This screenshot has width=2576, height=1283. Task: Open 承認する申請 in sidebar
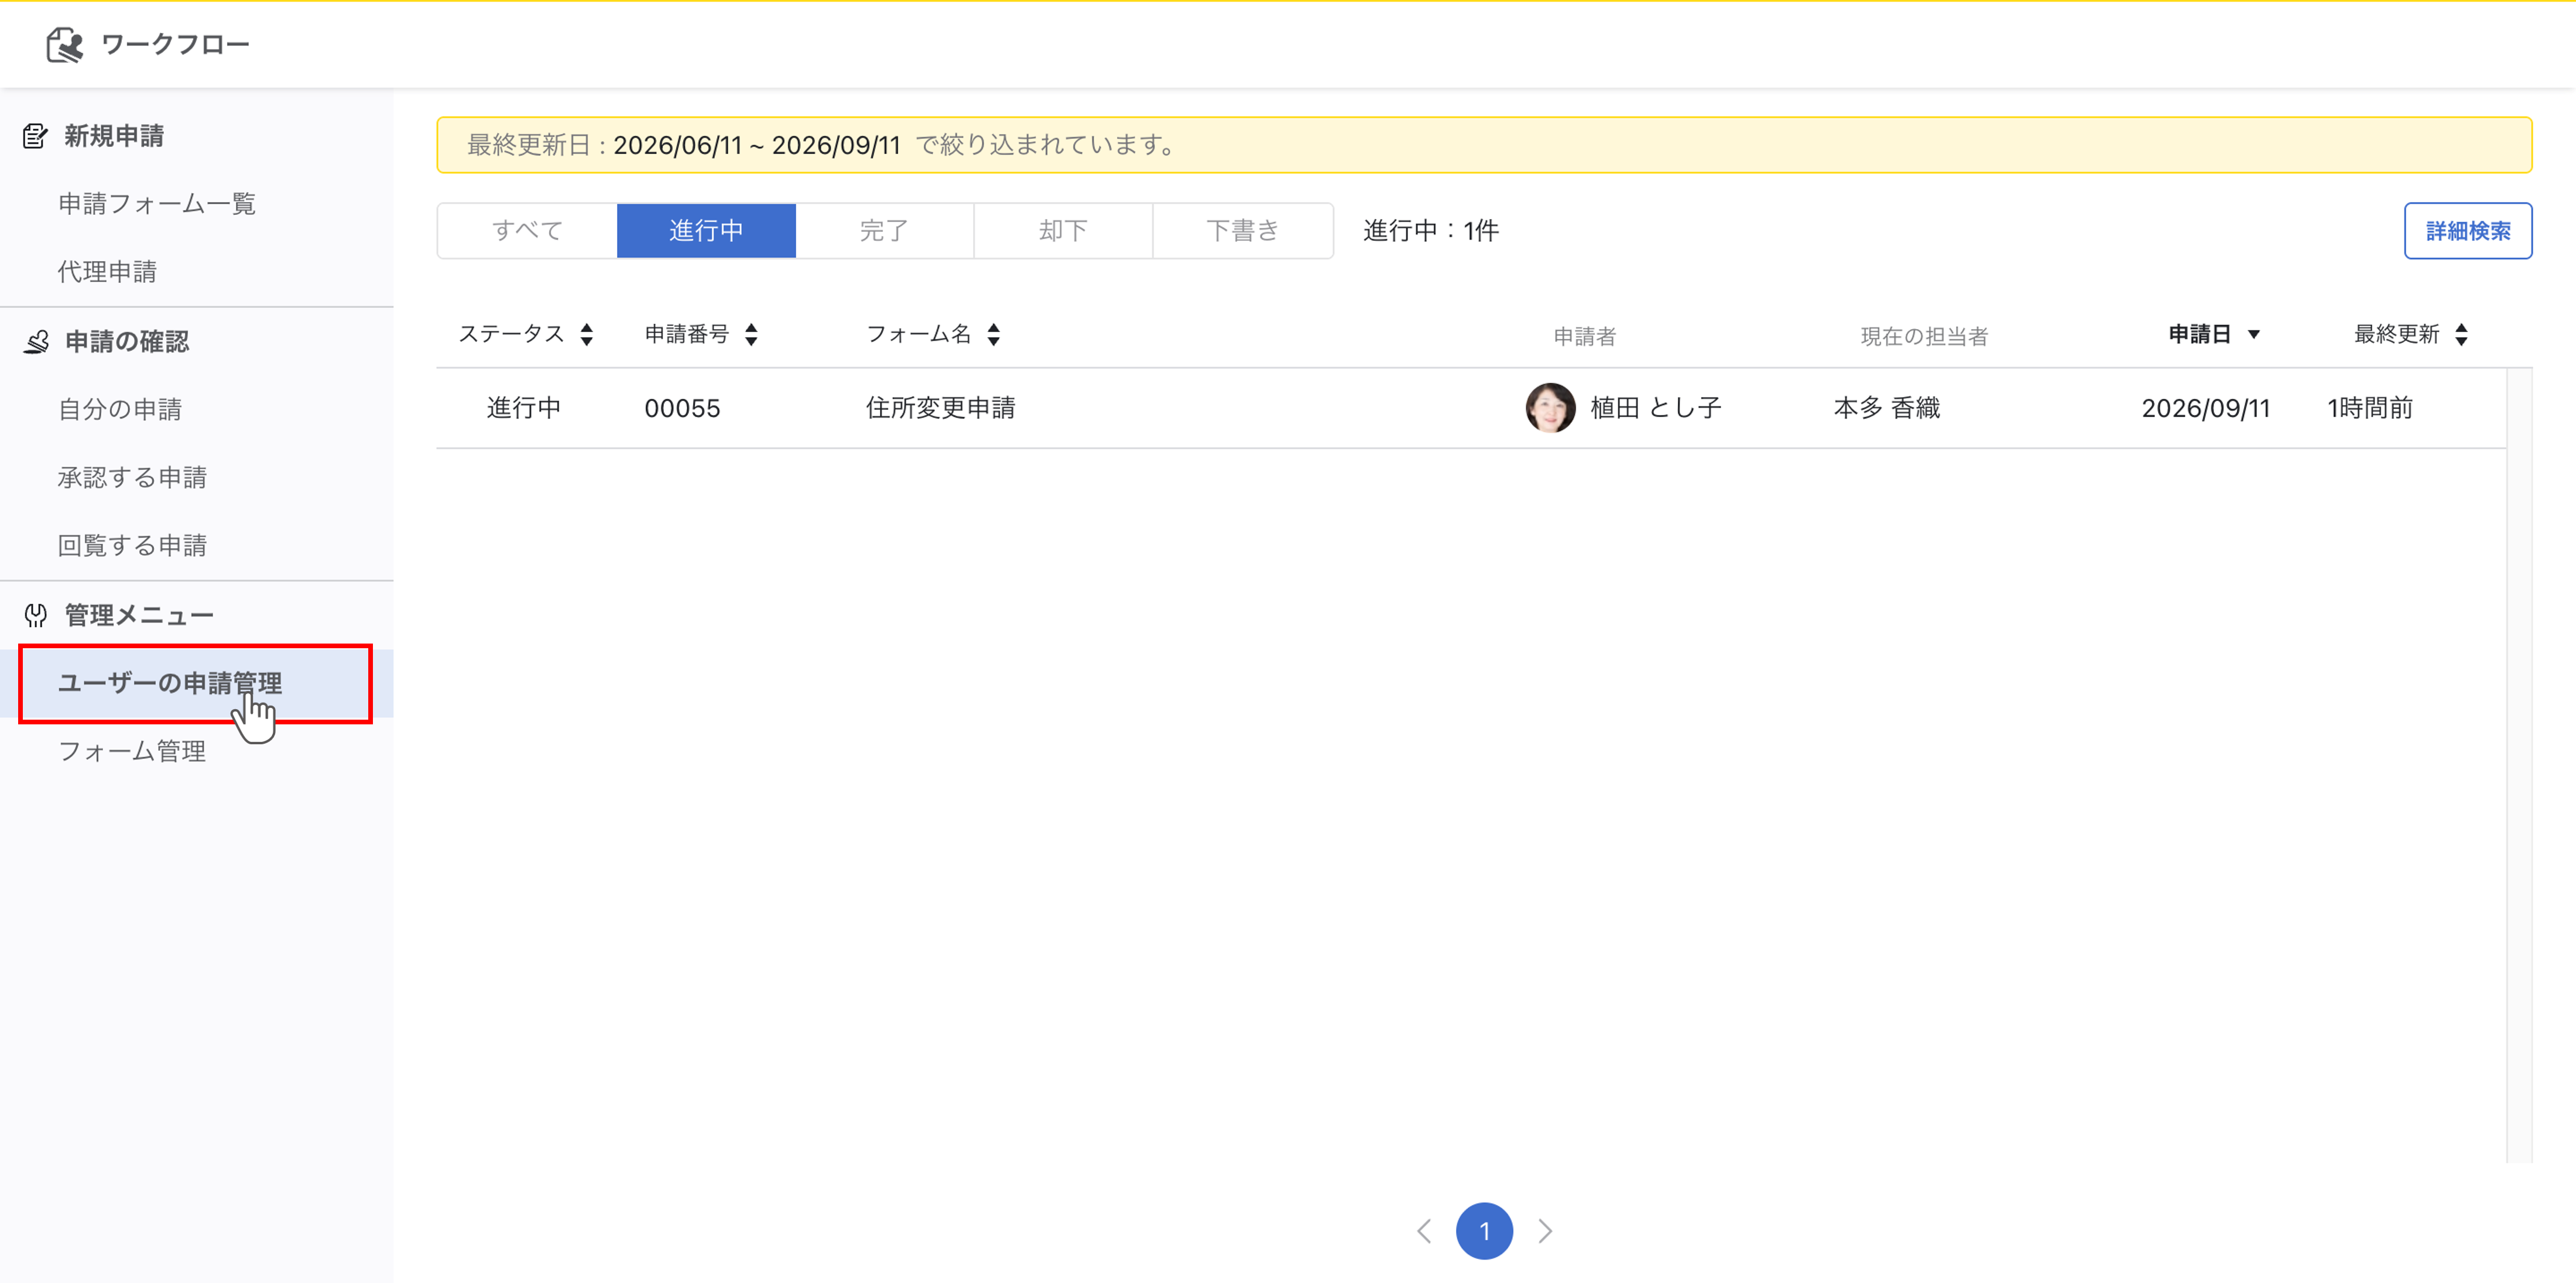(132, 477)
